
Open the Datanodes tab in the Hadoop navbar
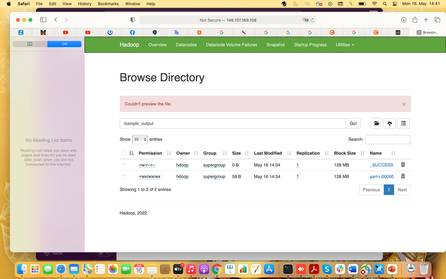pos(186,45)
